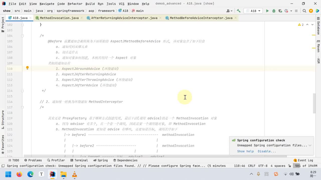The image size is (321, 180).
Task: Open Firefox from the taskbar
Action: coord(19,174)
